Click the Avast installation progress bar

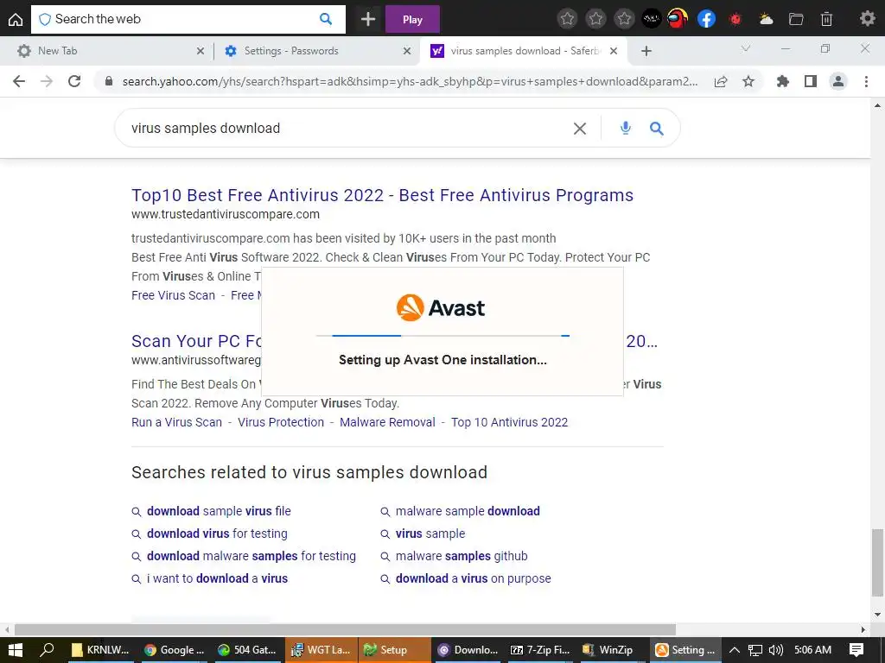442,336
